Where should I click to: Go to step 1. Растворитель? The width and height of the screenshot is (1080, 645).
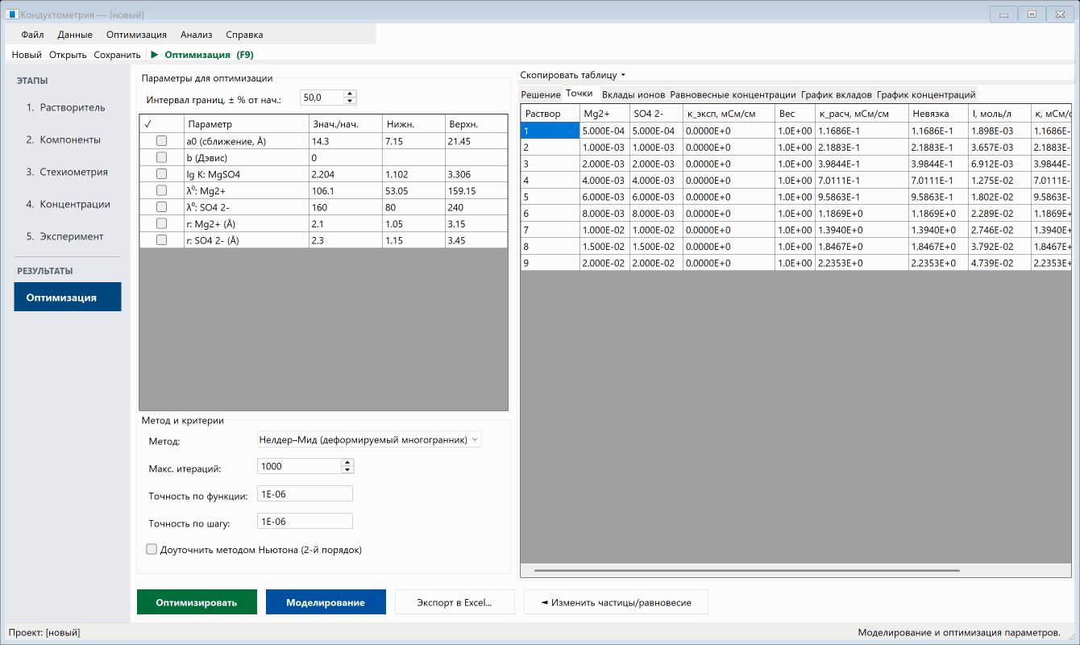pyautogui.click(x=66, y=107)
